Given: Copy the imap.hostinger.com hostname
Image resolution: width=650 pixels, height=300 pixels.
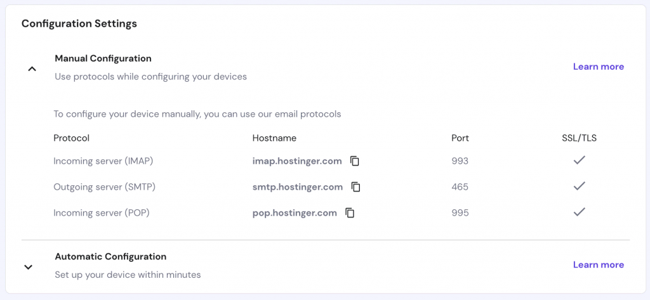Looking at the screenshot, I should [x=355, y=161].
